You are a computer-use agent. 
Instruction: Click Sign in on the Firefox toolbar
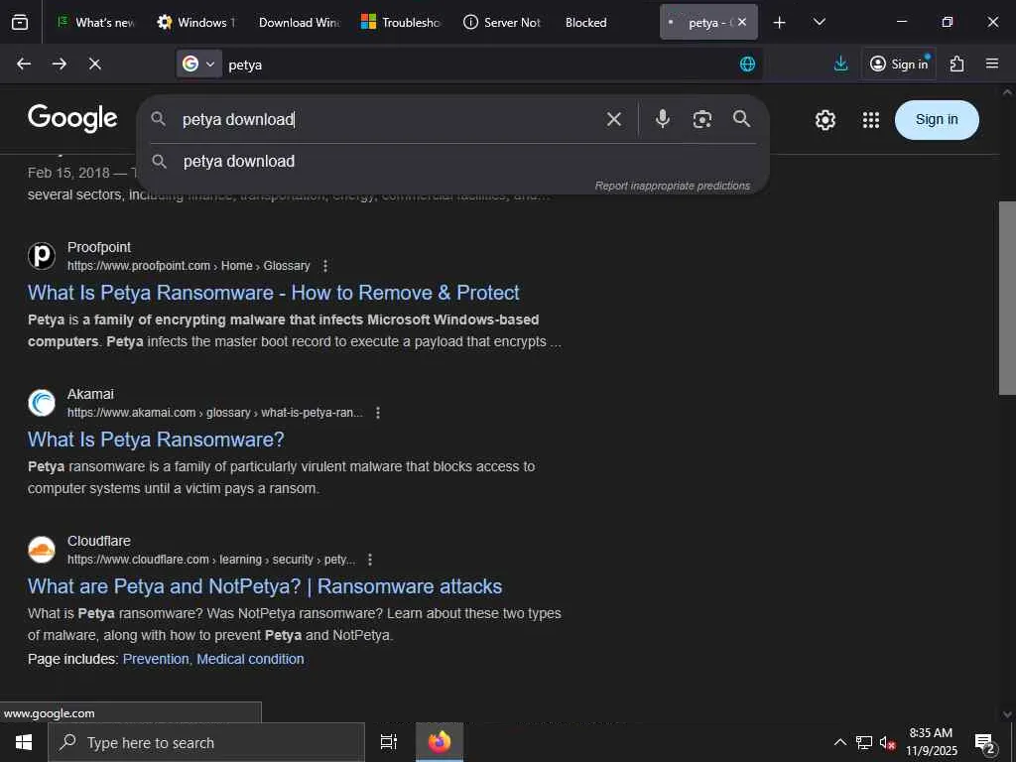tap(899, 63)
